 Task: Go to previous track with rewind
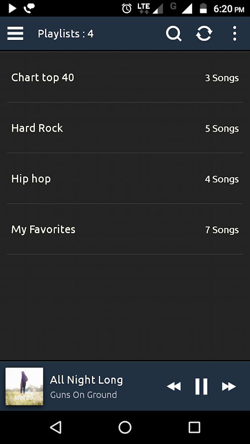(x=174, y=386)
